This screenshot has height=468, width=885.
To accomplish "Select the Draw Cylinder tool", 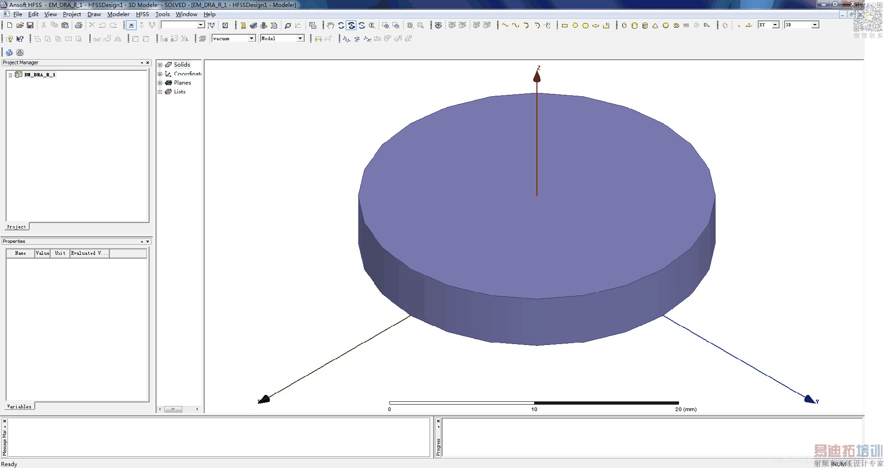I will pos(635,25).
